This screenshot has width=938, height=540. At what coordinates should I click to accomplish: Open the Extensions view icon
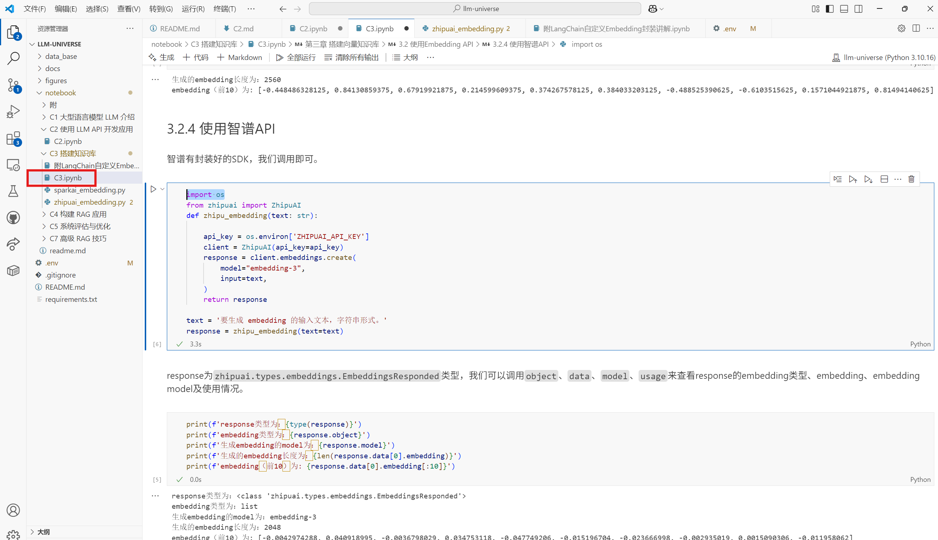[13, 139]
